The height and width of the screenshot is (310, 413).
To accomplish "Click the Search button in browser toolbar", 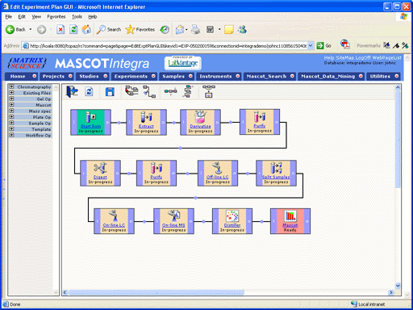I will 109,29.
